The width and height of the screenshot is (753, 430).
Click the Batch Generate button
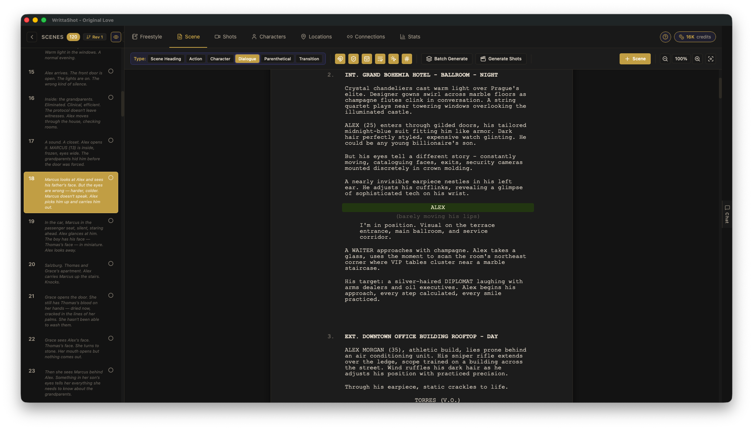pyautogui.click(x=447, y=58)
